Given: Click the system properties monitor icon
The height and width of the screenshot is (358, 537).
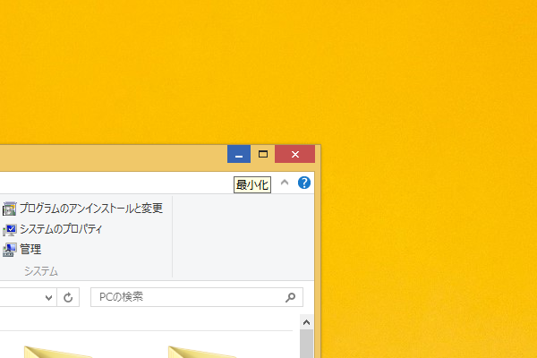Looking at the screenshot, I should 9,229.
